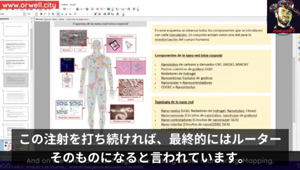Viewport: 300px width, 170px height.
Task: Switch to the Normal view tab
Action: [39, 19]
